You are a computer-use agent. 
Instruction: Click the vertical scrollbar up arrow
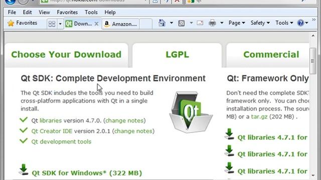[313, 35]
